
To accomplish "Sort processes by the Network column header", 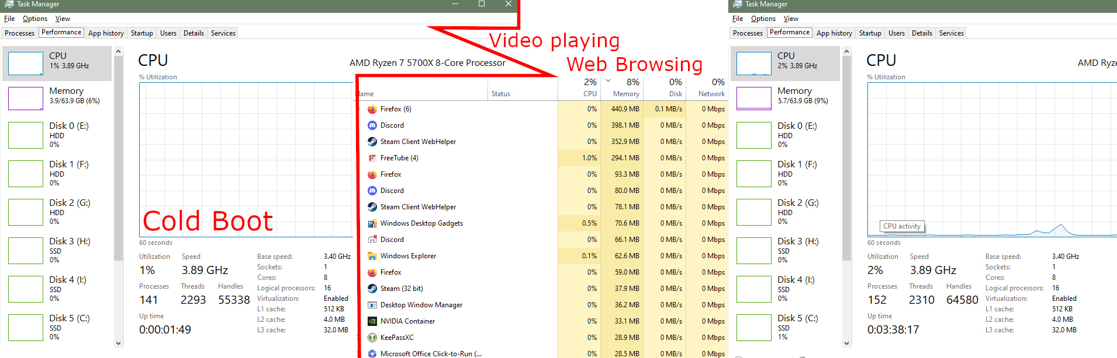I will 707,87.
